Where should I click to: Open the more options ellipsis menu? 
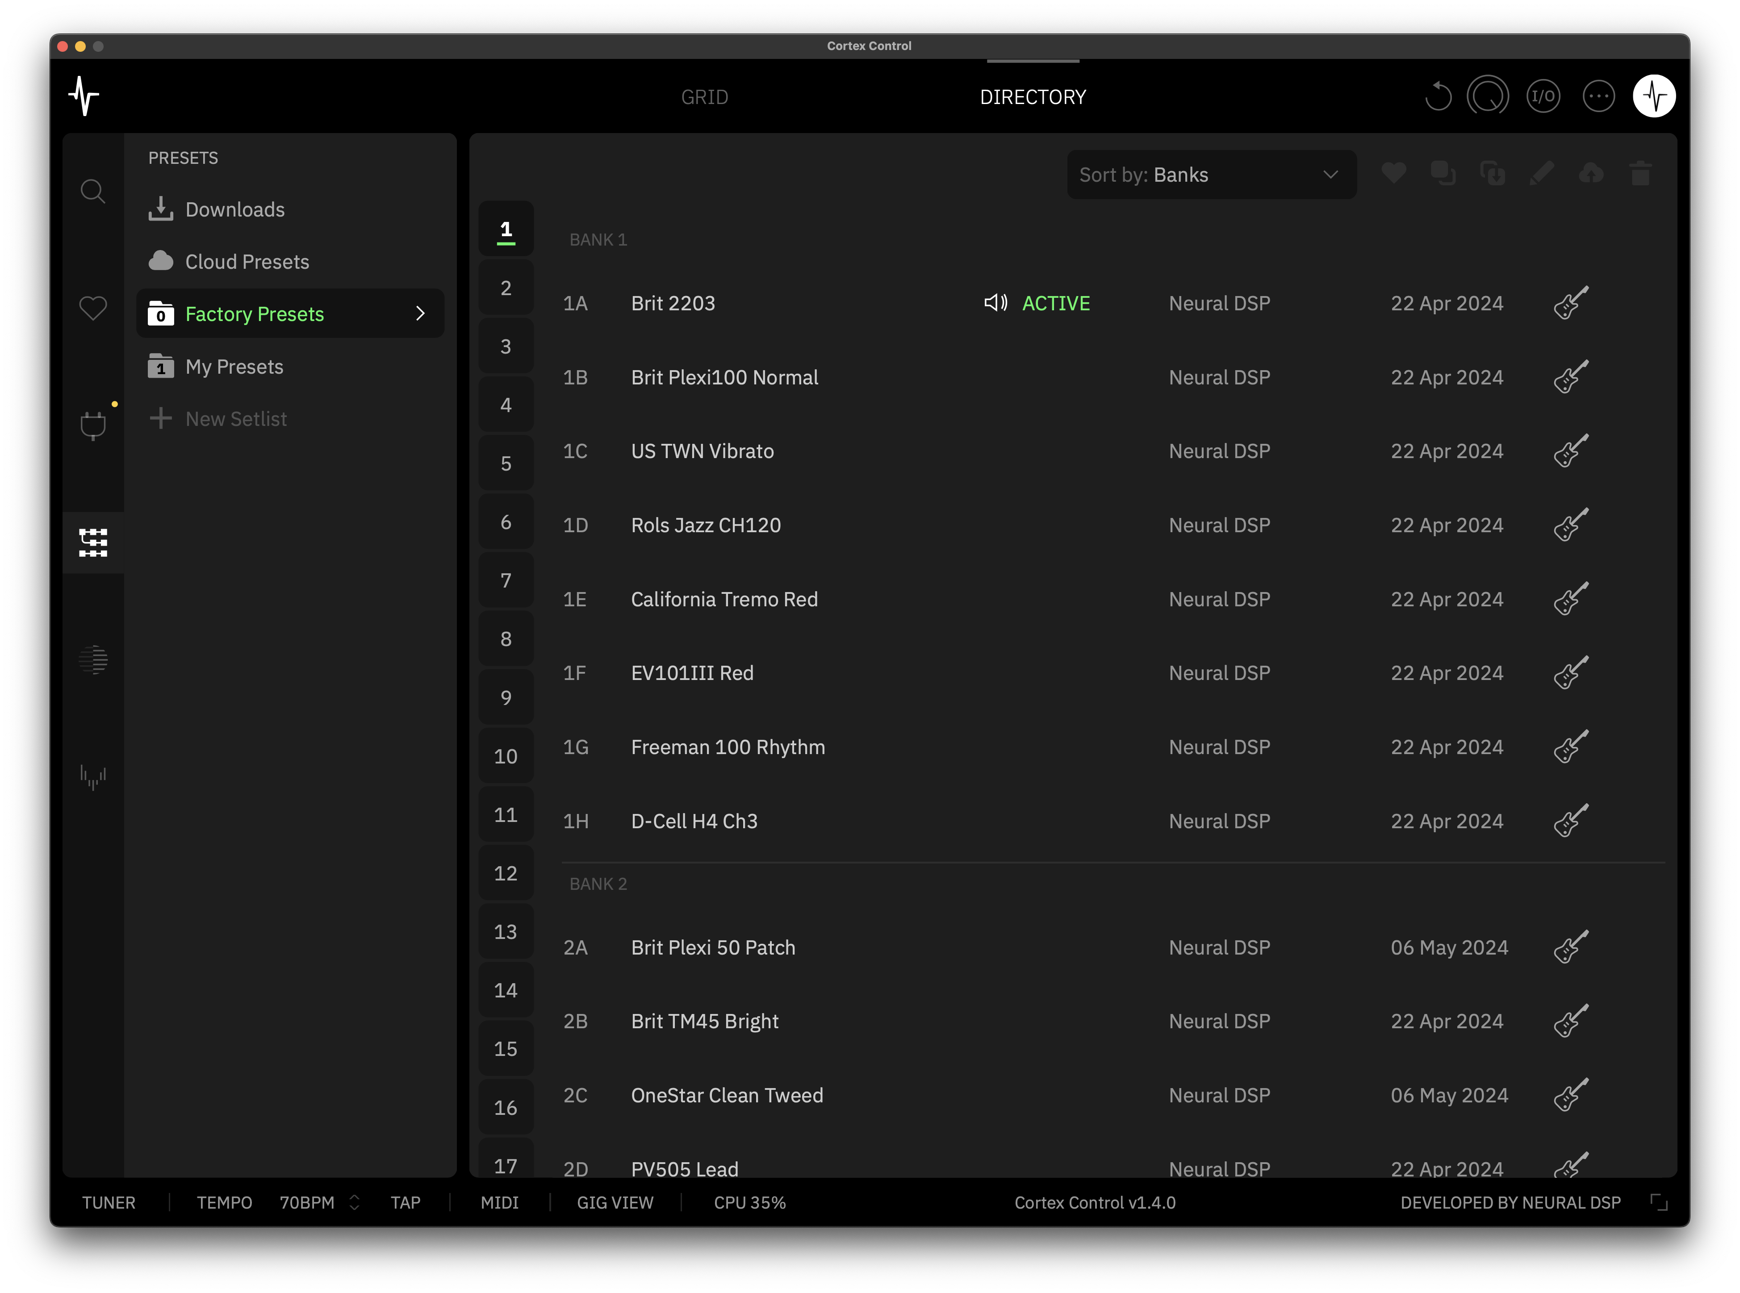click(1599, 96)
